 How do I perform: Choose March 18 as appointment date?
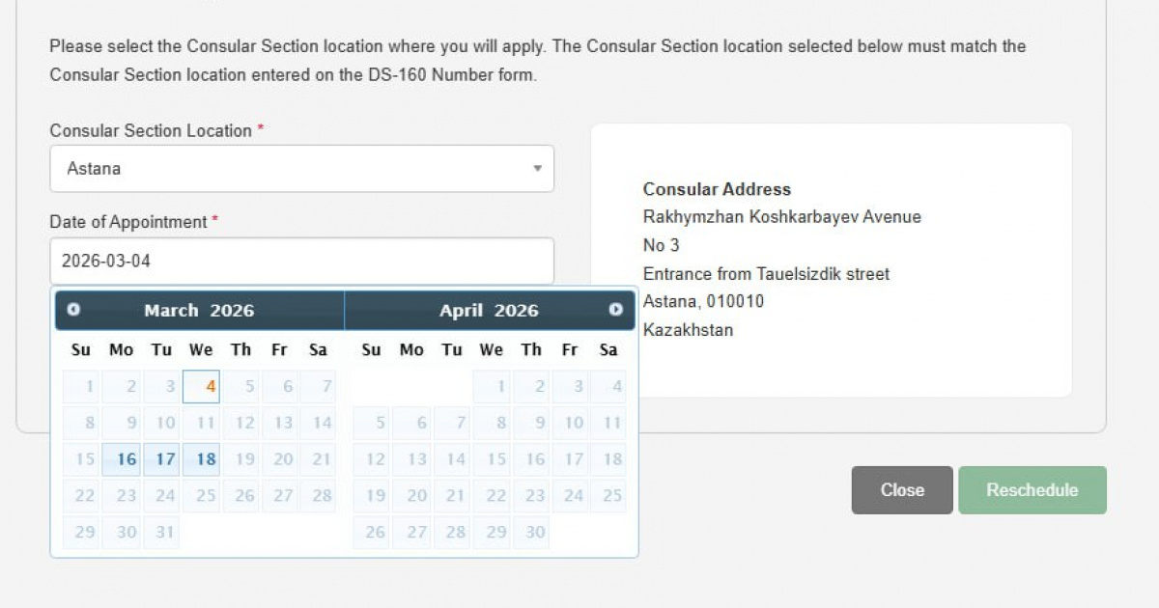(202, 459)
